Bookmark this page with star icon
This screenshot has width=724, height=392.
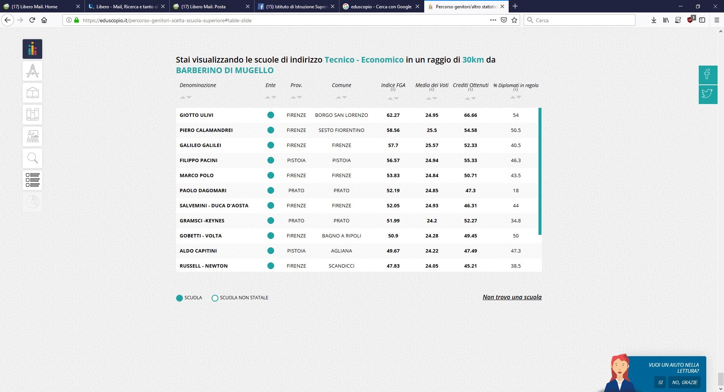click(514, 20)
